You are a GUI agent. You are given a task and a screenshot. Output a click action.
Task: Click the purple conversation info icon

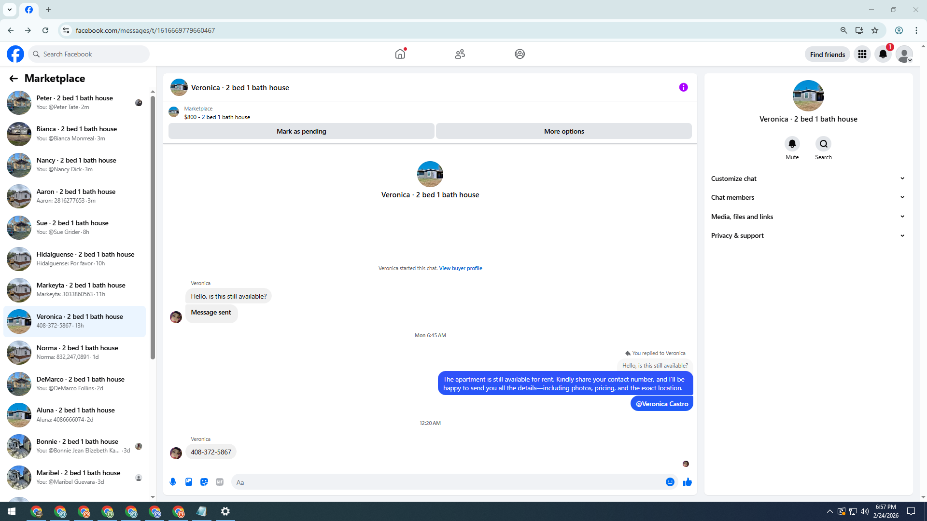coord(683,87)
